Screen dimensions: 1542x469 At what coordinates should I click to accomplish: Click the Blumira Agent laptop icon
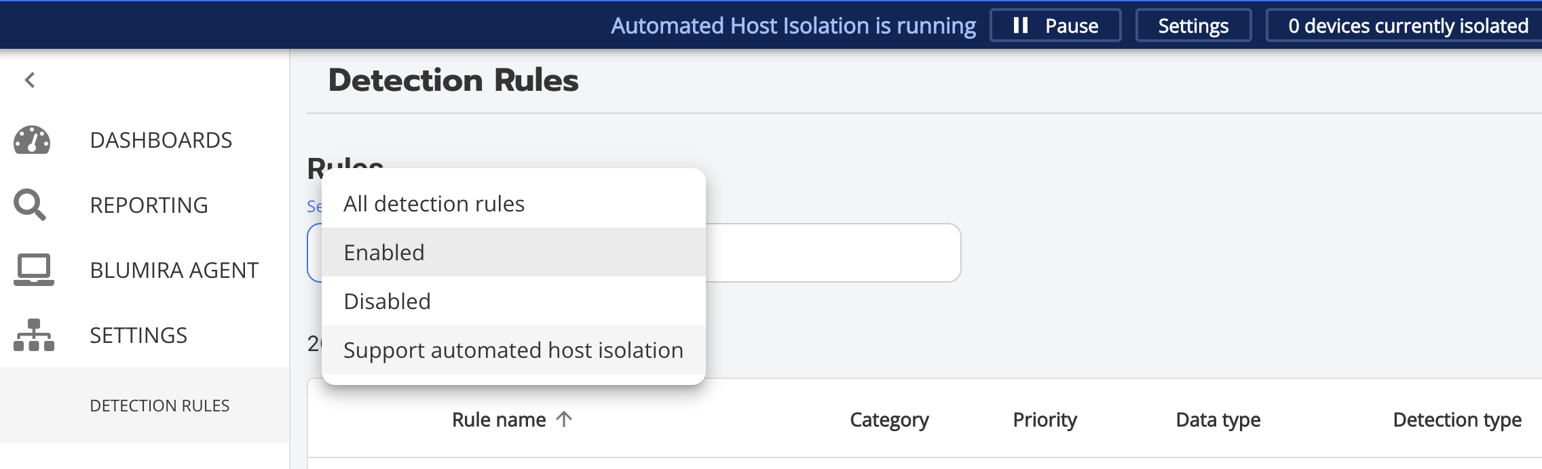pyautogui.click(x=33, y=270)
